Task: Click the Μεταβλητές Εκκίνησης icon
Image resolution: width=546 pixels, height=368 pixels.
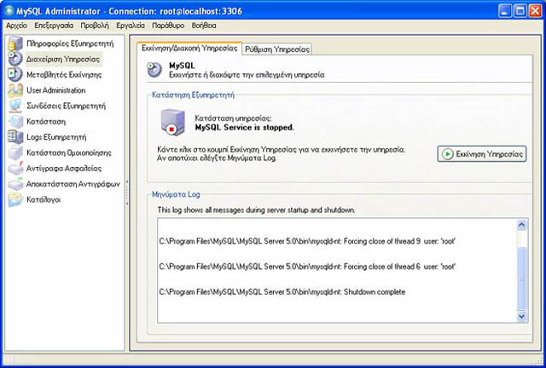Action: 15,75
